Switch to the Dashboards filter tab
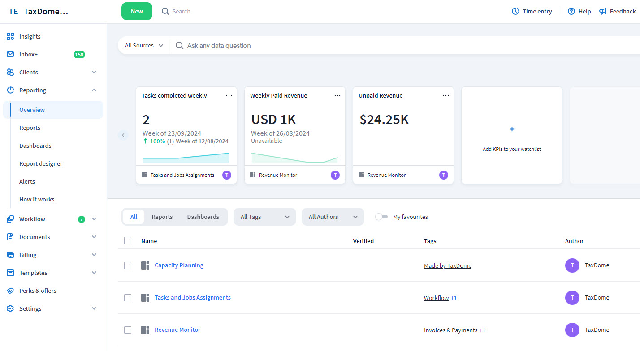Screen dimensions: 640x351 203,217
